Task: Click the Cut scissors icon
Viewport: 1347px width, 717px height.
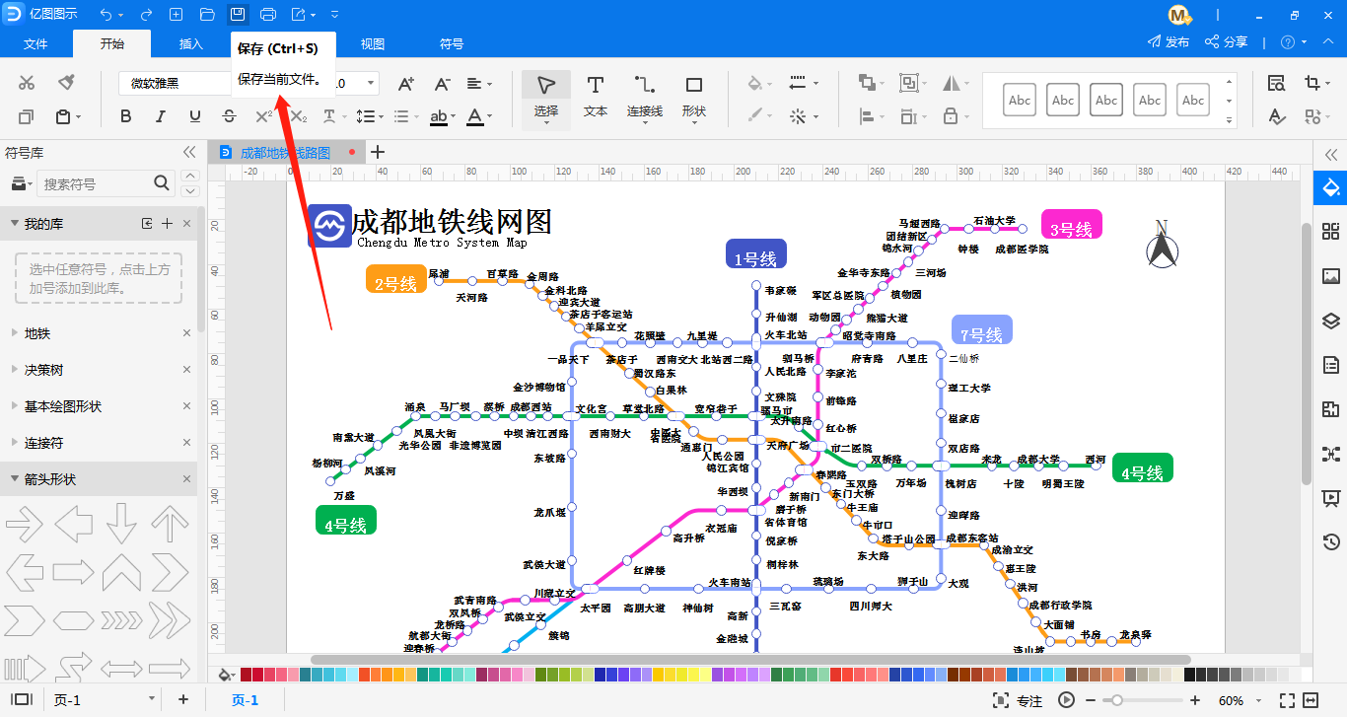Action: 27,83
